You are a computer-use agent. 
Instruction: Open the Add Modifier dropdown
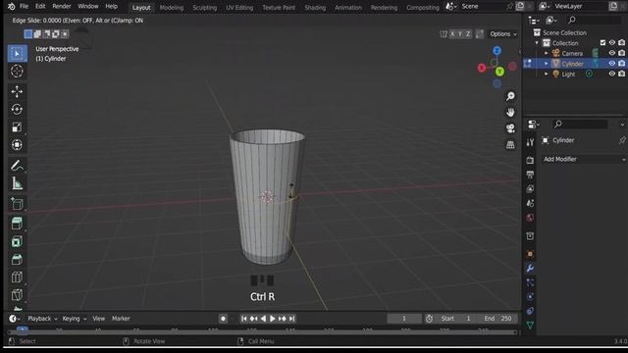point(585,159)
